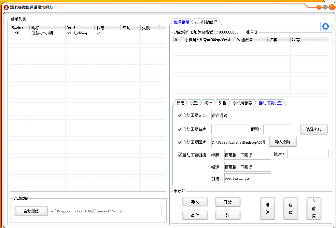Click the 导入图片 button
Image resolution: width=336 pixels, height=228 pixels.
(283, 142)
